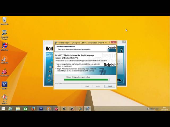Screen dimensions: 170x127
Task: Click the greyed-out Back button
Action: coord(87,86)
